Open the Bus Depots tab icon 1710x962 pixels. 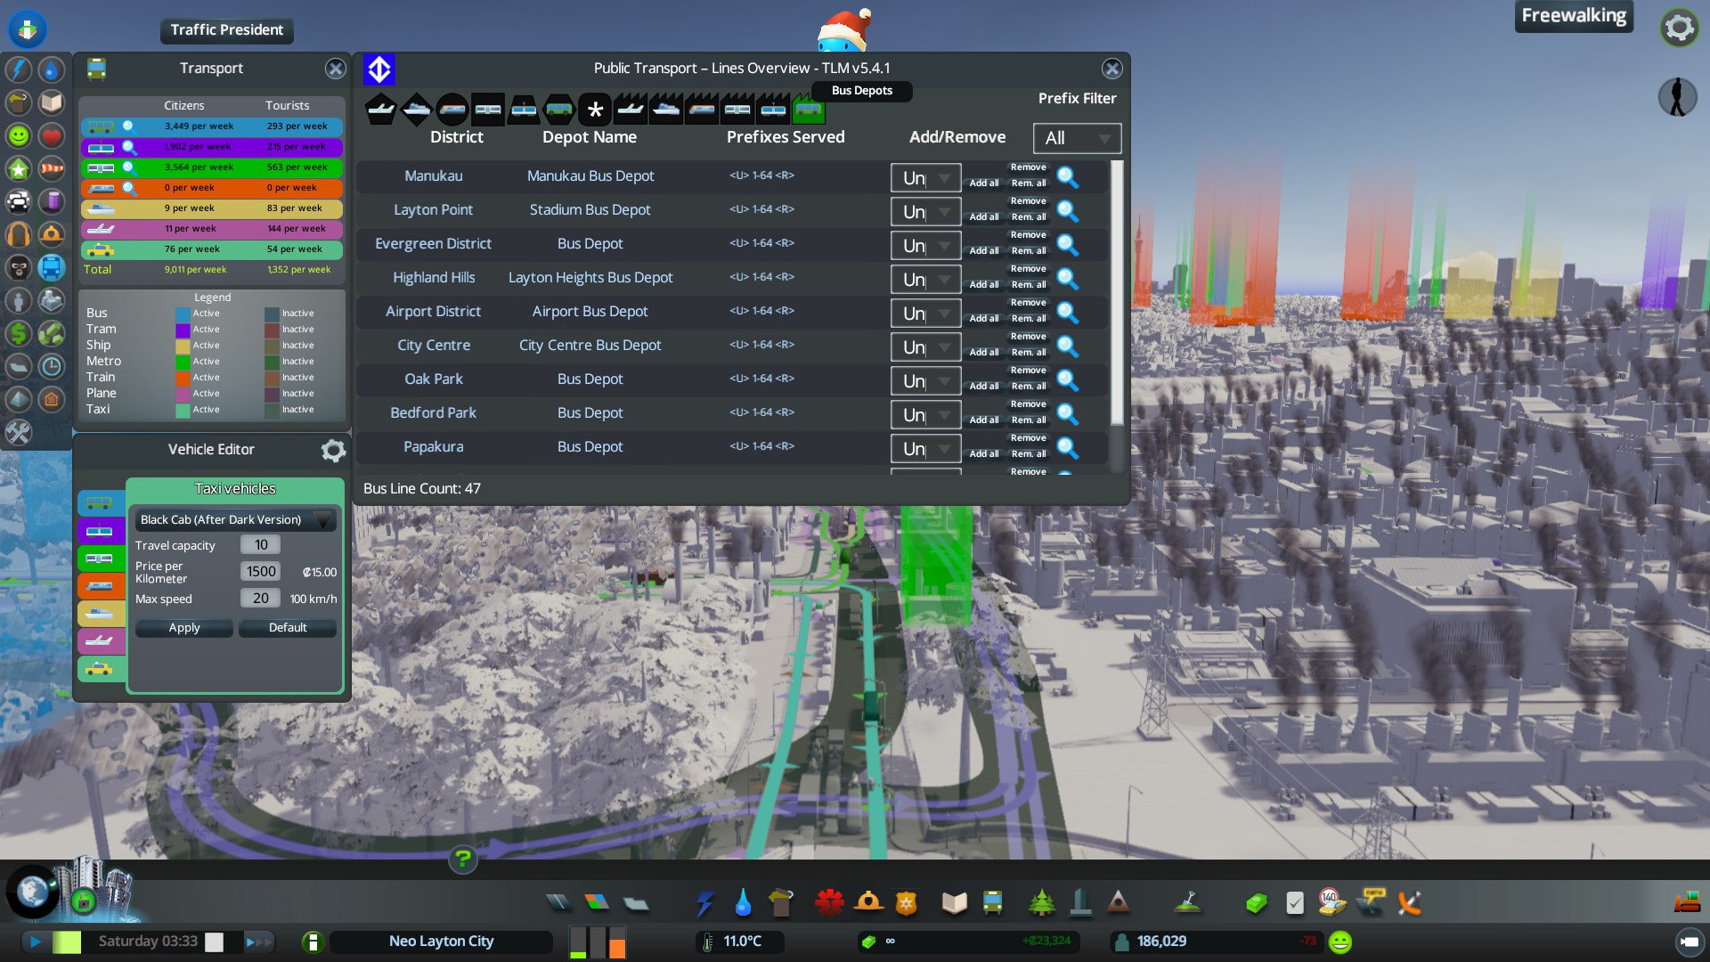coord(808,110)
